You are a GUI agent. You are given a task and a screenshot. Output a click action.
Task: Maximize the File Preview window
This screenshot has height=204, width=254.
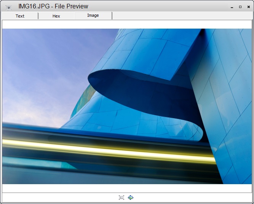click(x=240, y=7)
